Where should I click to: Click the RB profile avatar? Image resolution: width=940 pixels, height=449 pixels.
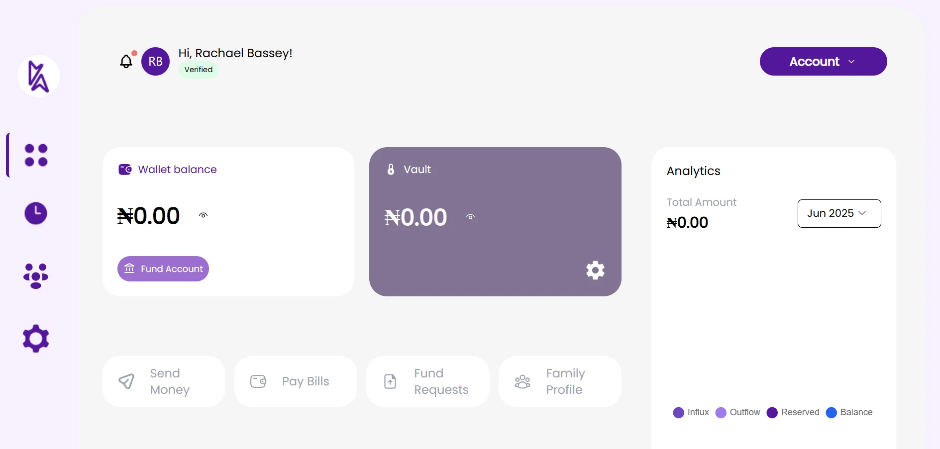click(x=156, y=62)
